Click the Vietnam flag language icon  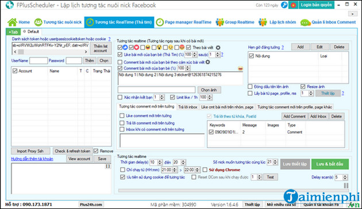293,5
